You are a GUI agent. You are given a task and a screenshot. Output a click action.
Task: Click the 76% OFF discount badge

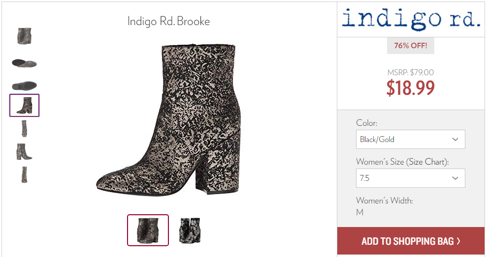(x=411, y=46)
